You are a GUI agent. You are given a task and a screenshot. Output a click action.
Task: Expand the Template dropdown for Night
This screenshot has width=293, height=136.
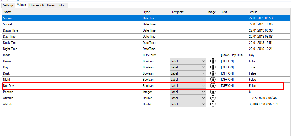[x=203, y=80]
